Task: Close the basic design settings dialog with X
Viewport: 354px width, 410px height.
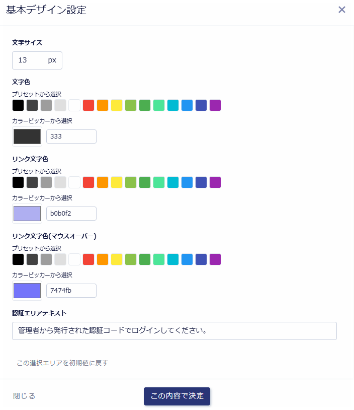Action: point(342,10)
